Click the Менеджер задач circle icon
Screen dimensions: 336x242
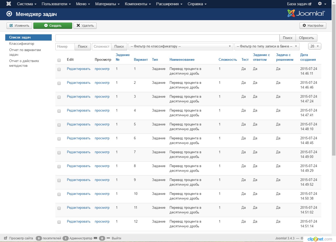9,14
